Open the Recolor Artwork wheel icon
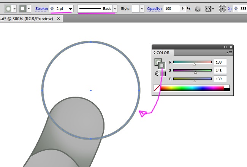 pyautogui.click(x=198, y=9)
